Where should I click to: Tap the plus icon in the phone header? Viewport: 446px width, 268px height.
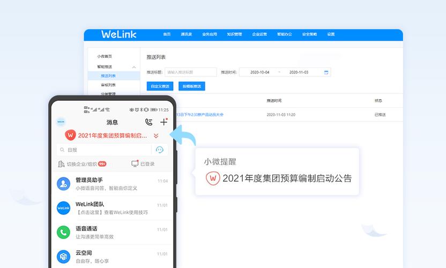163,122
